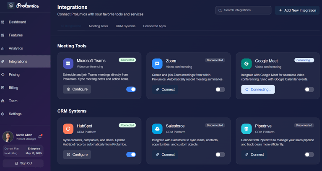Click the Billing icon in sidebar

tap(3, 88)
